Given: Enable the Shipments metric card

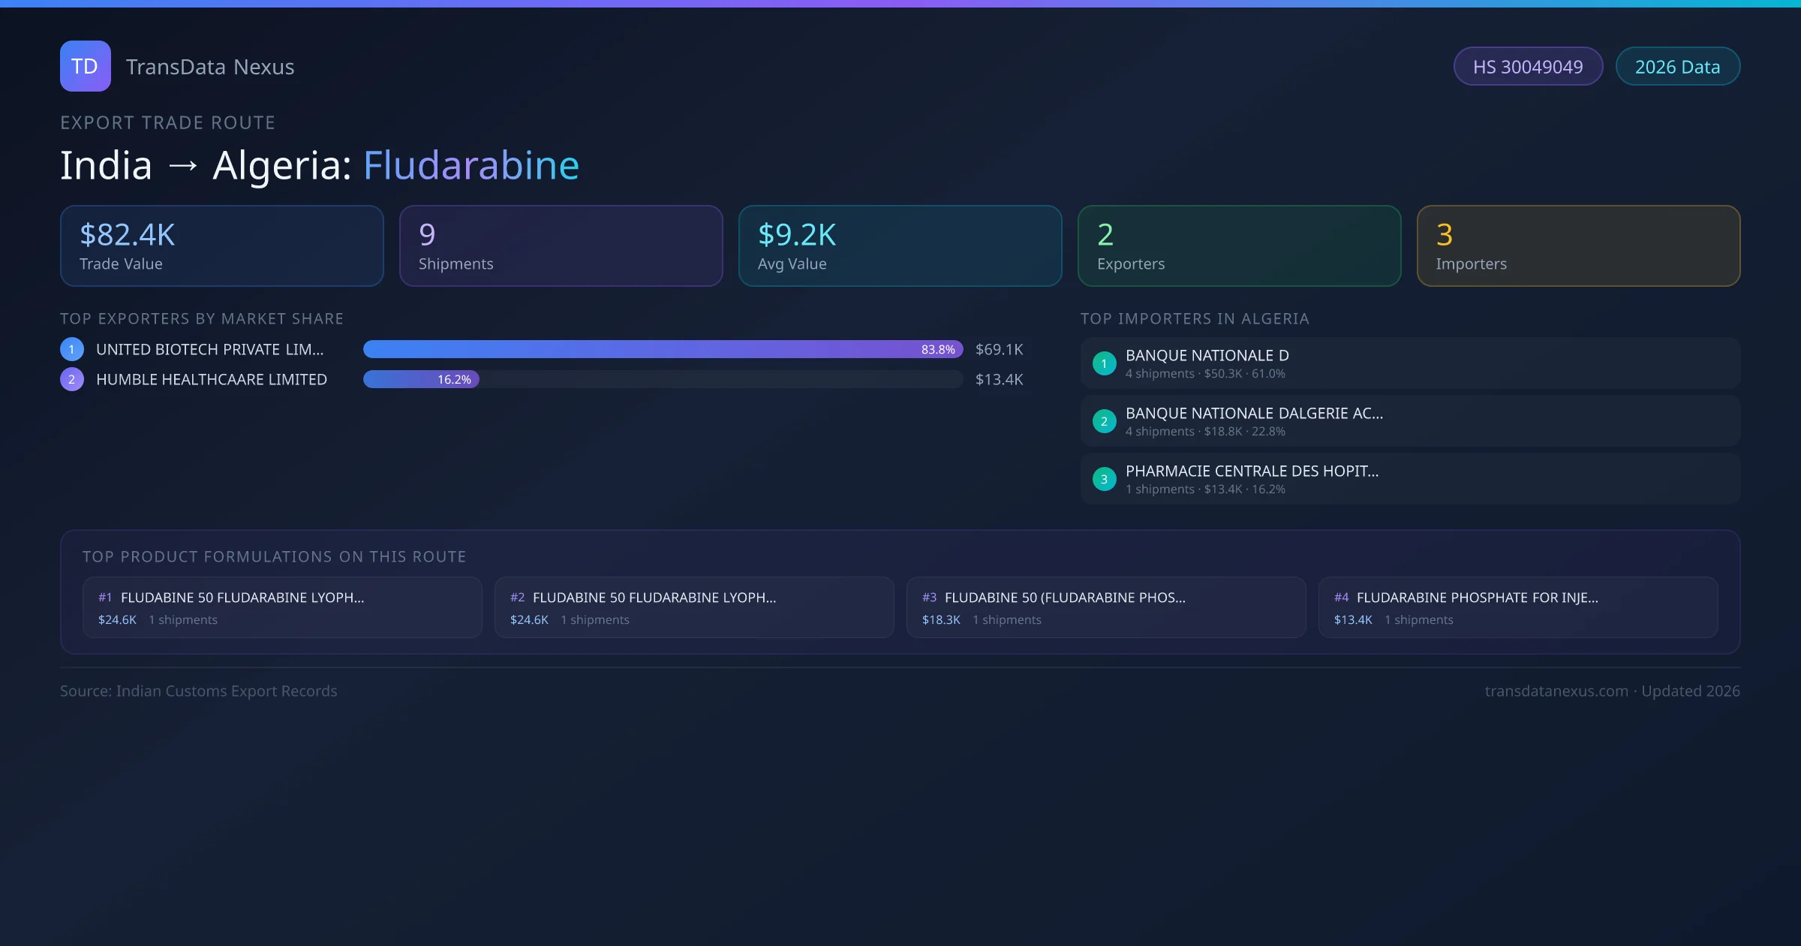Looking at the screenshot, I should (561, 246).
